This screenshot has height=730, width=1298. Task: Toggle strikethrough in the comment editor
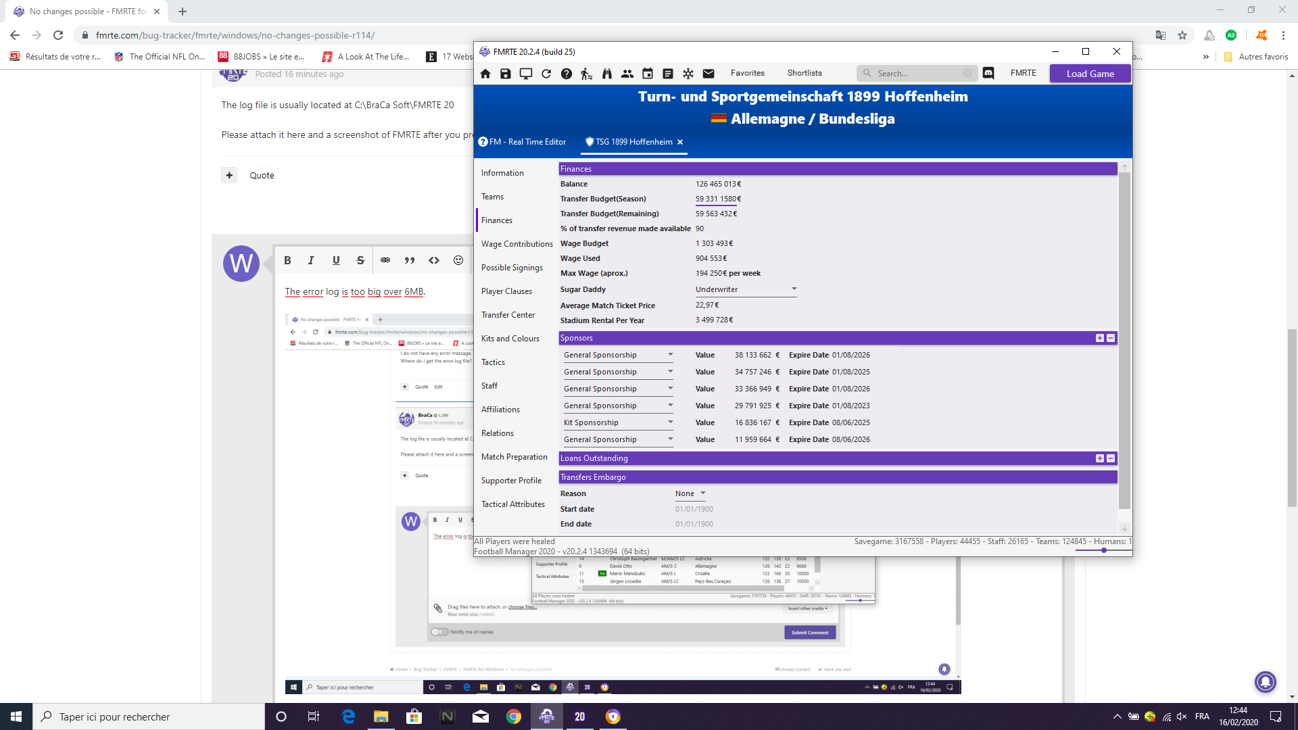click(x=360, y=260)
